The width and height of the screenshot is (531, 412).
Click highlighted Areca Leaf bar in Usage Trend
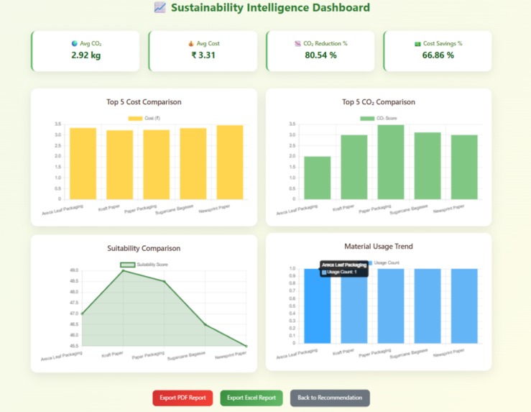tap(318, 306)
